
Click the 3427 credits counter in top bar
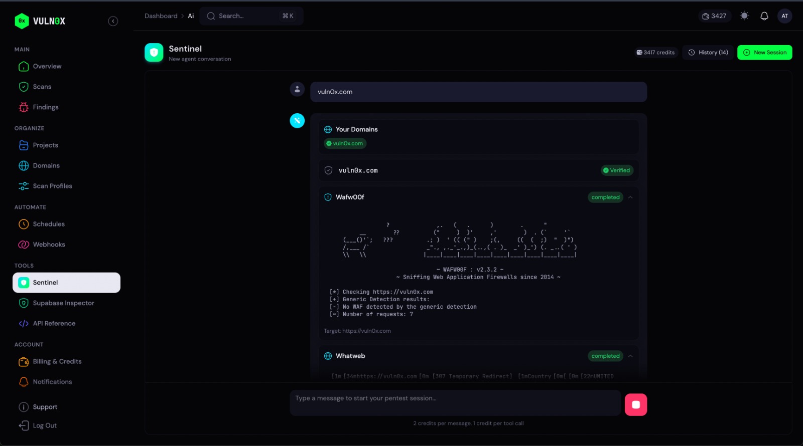714,16
